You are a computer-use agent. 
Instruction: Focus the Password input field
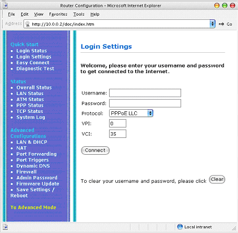(145, 103)
